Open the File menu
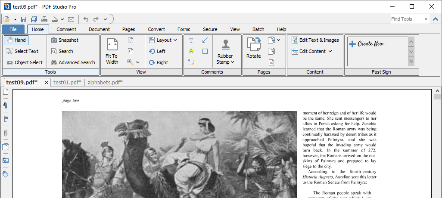This screenshot has width=442, height=198. pos(13,29)
